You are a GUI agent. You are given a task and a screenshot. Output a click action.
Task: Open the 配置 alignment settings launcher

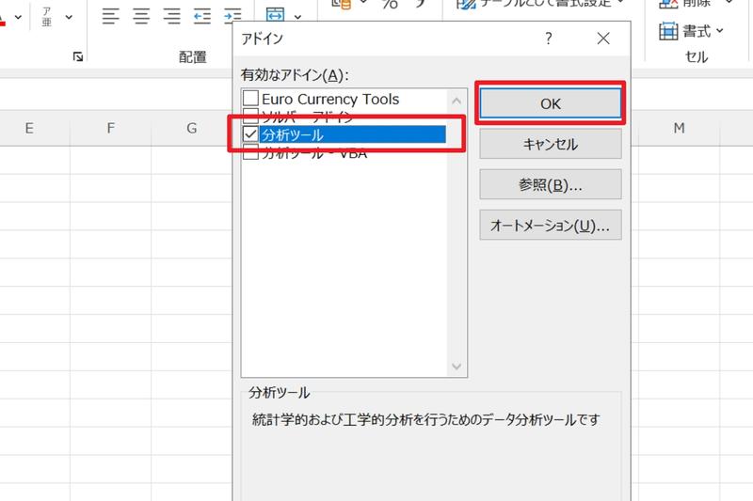tap(78, 57)
